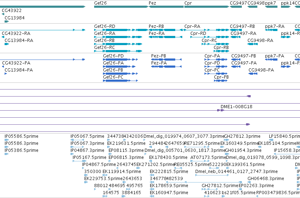Open transcript CG13984-RA
The image size is (300, 198).
point(19,41)
